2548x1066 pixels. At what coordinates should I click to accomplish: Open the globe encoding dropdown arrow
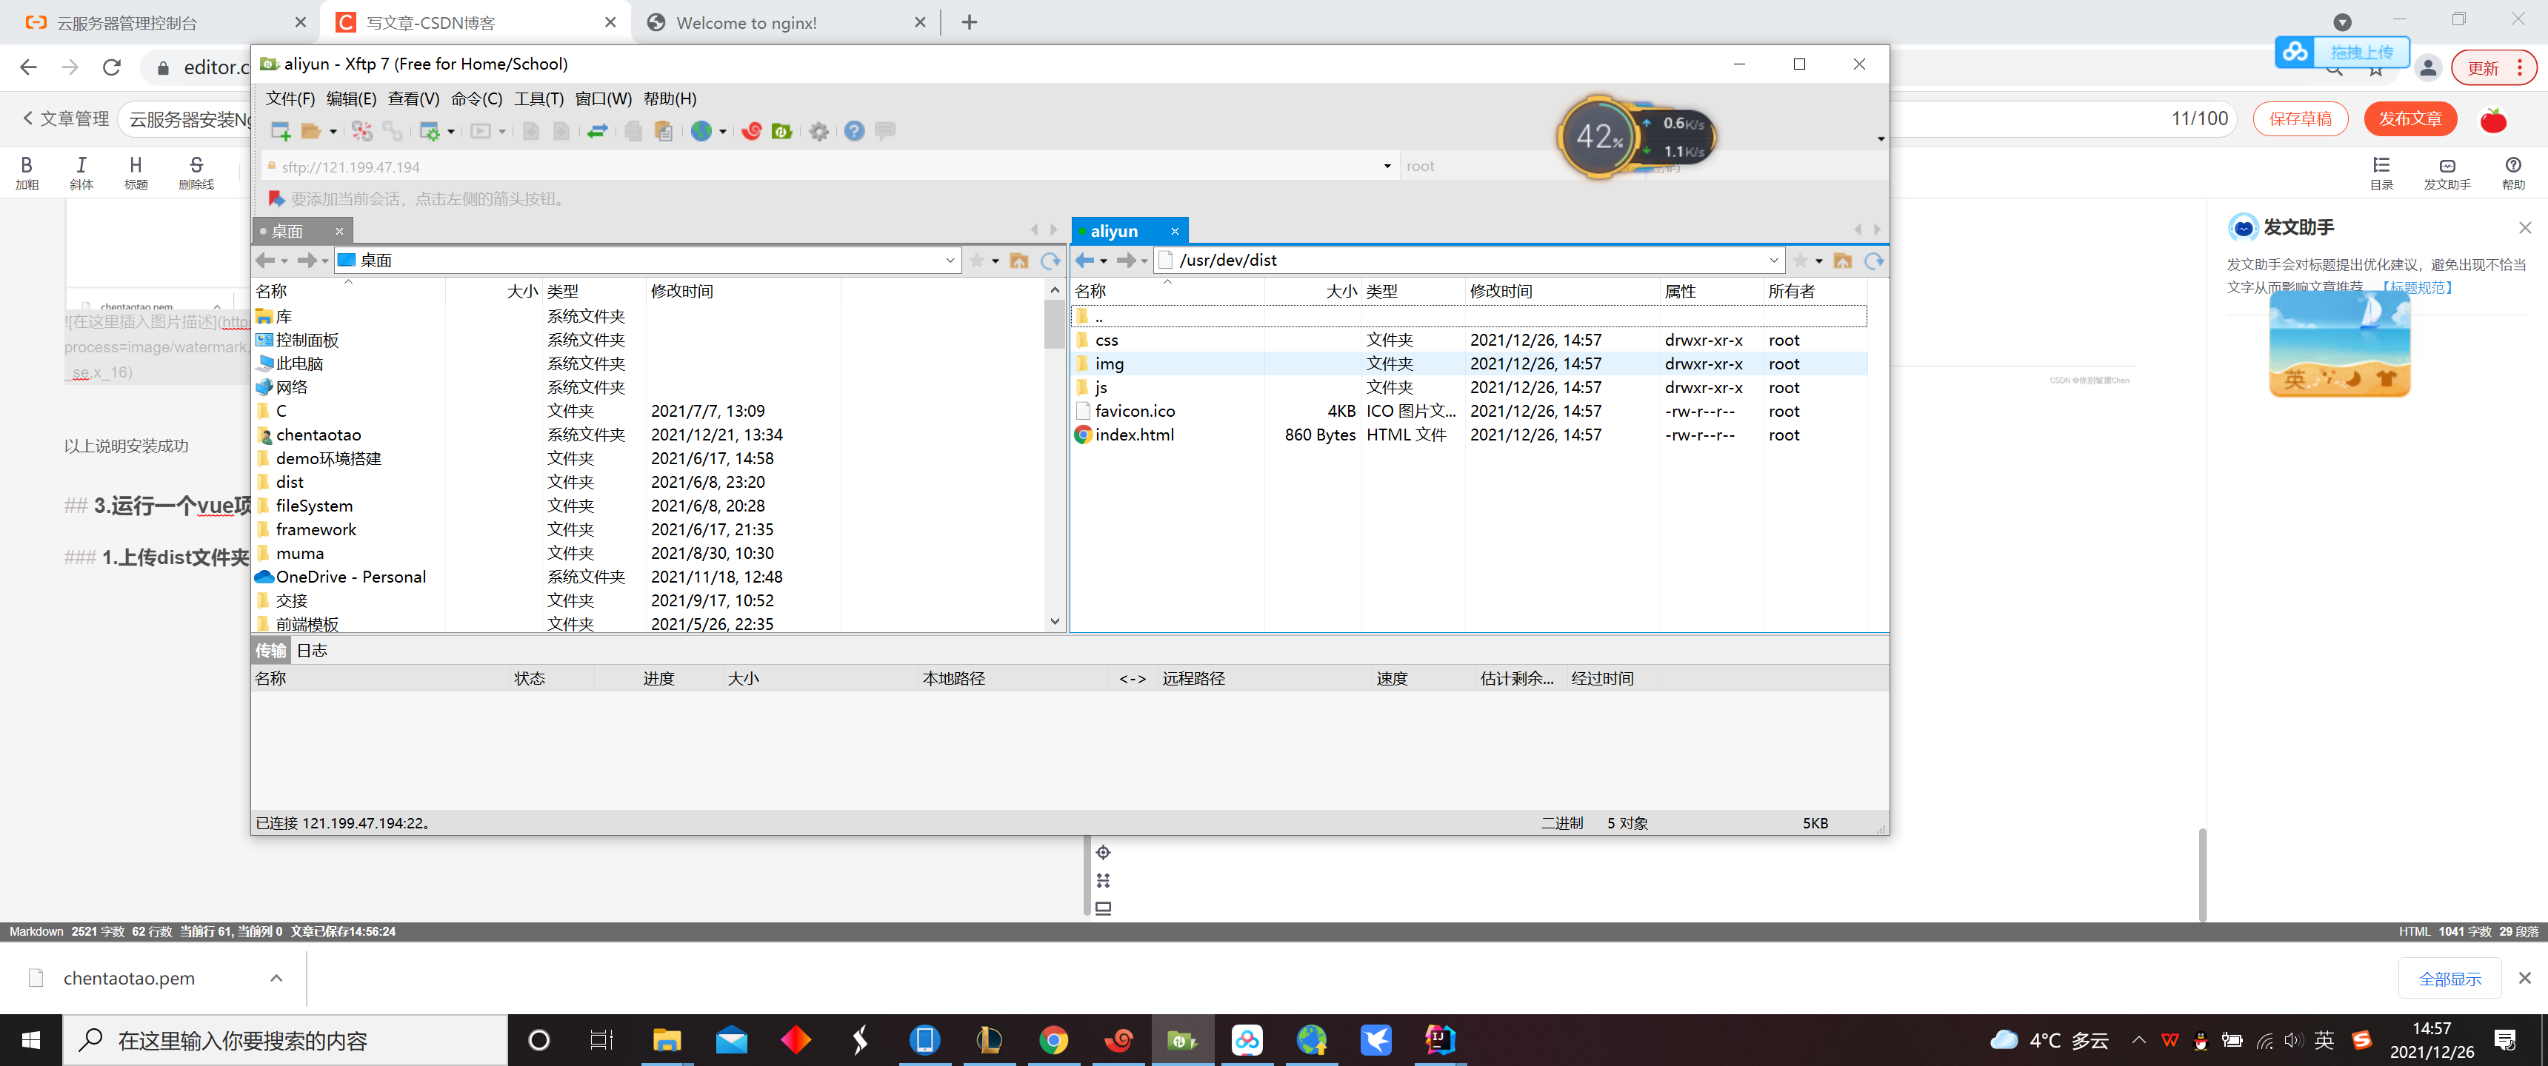[x=723, y=132]
